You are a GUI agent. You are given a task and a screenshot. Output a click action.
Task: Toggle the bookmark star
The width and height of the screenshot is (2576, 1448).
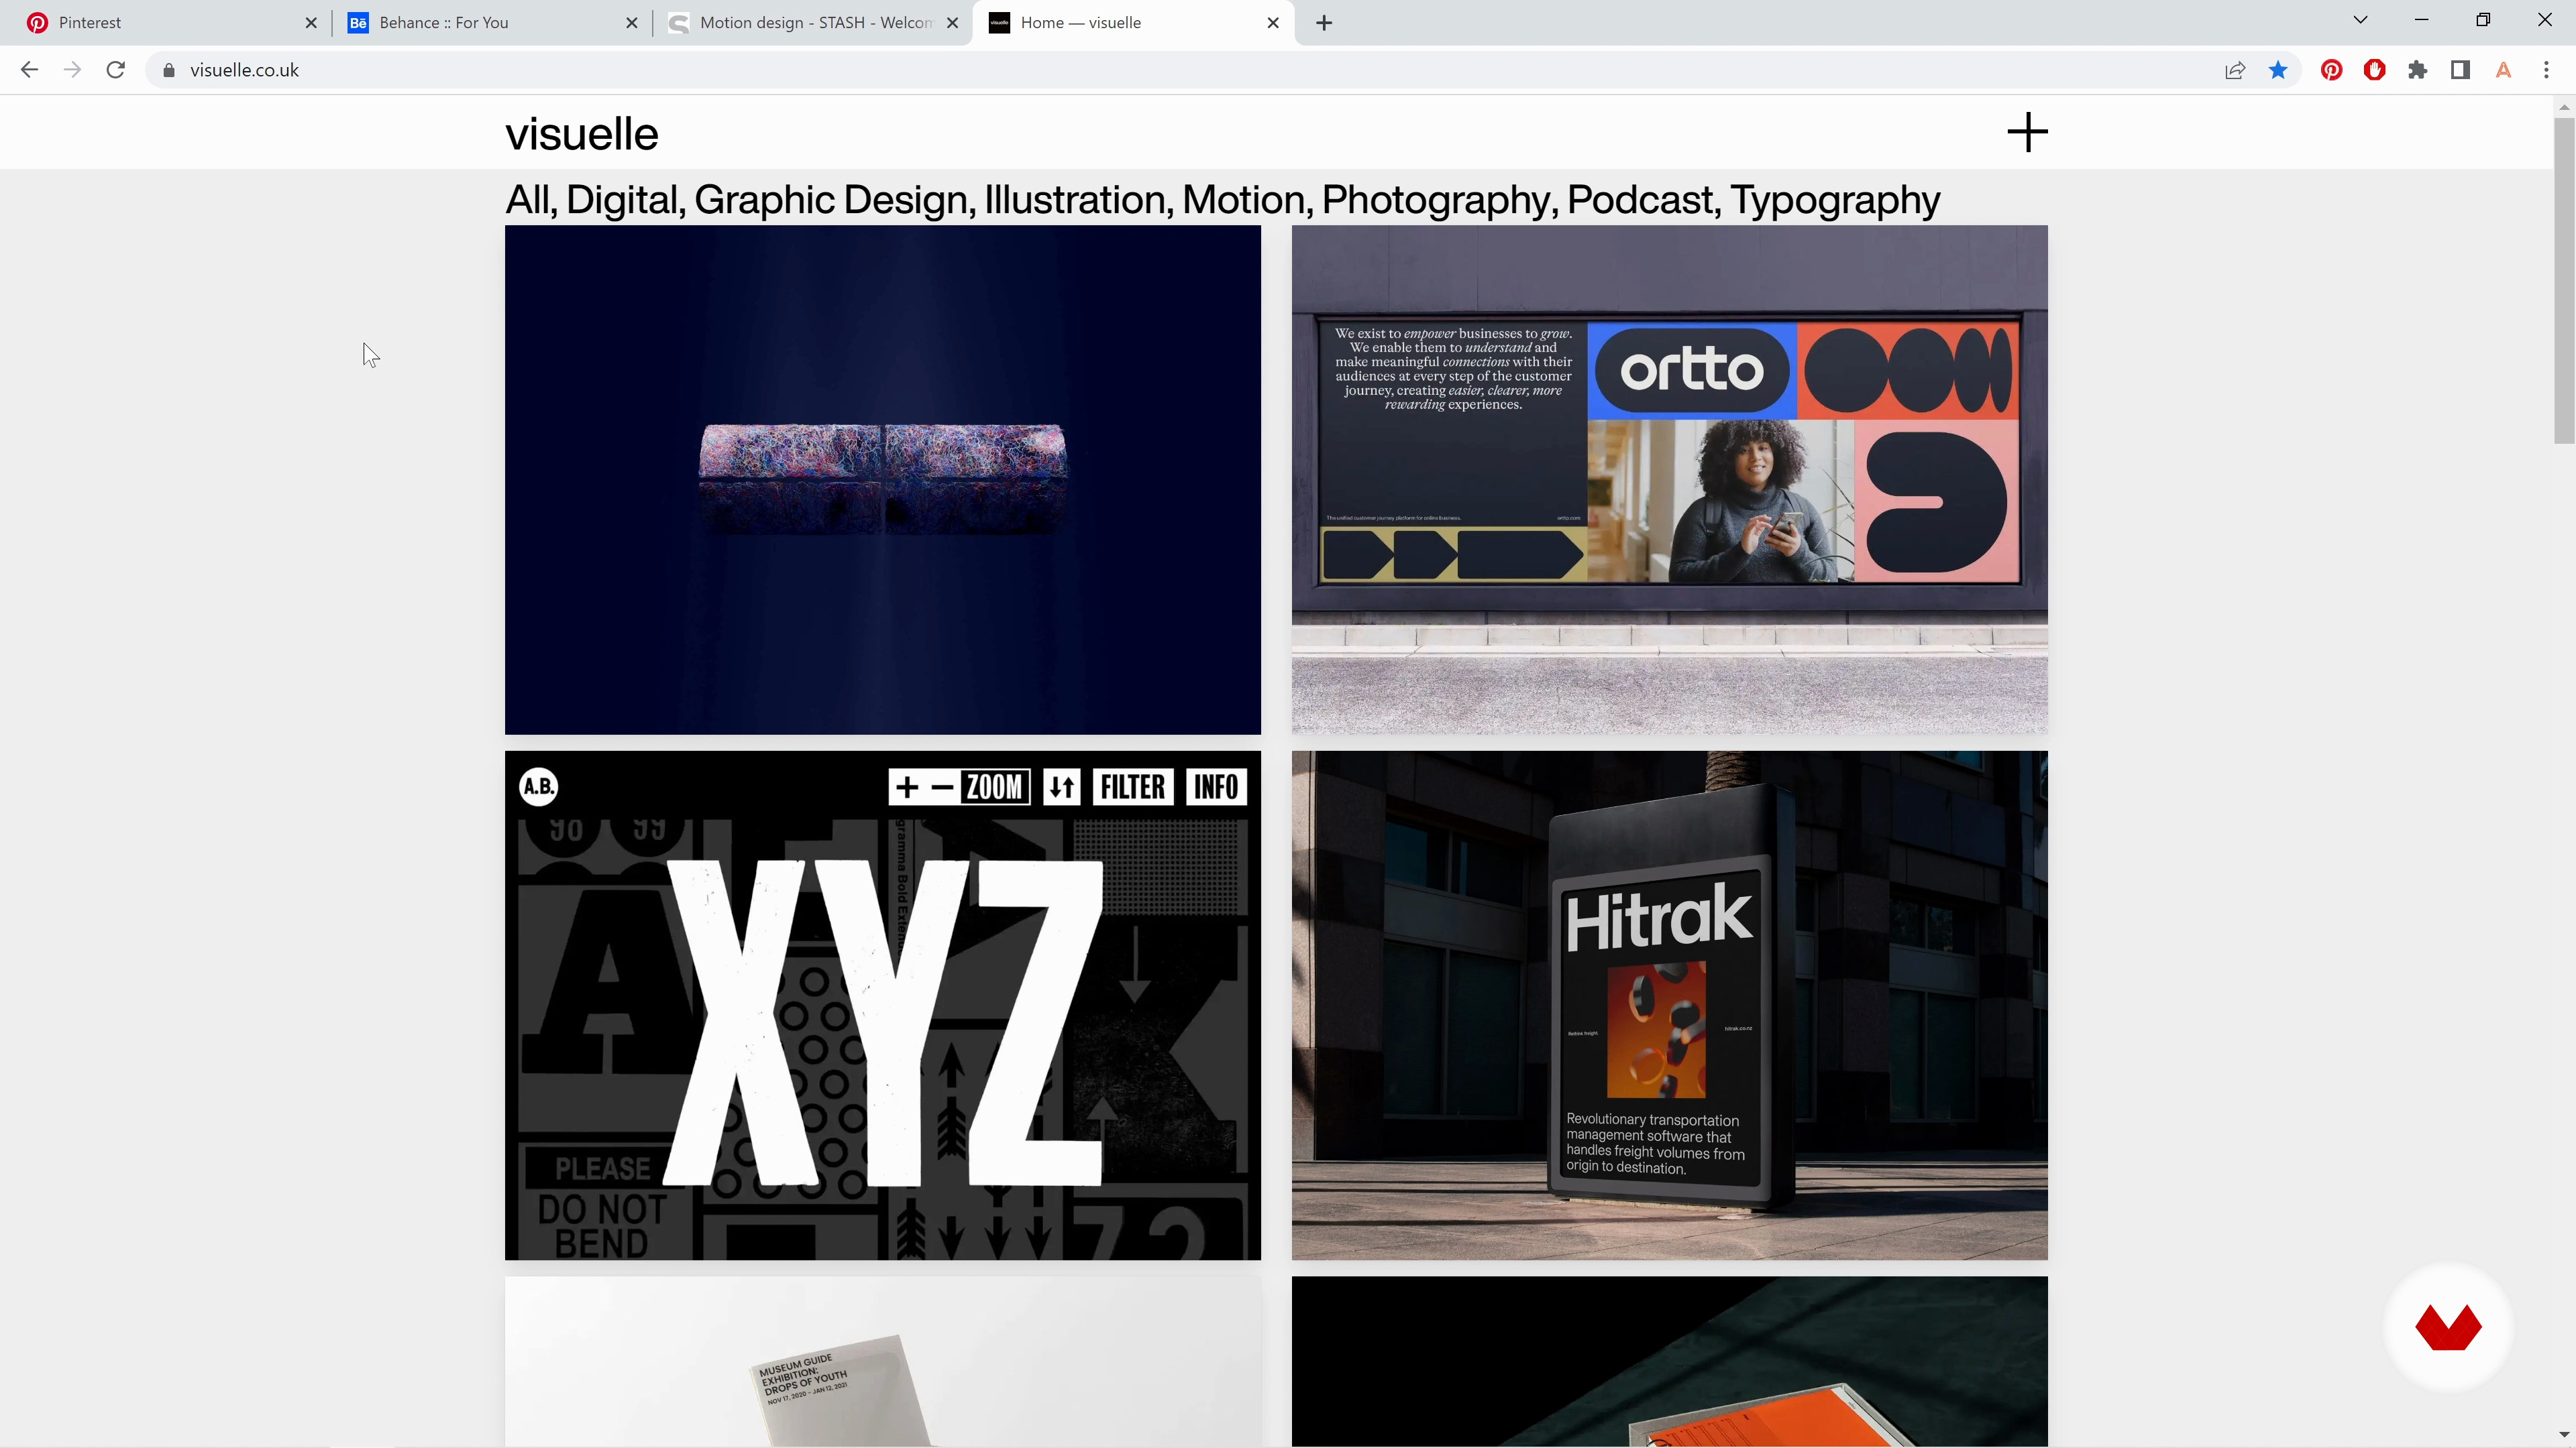tap(2278, 70)
